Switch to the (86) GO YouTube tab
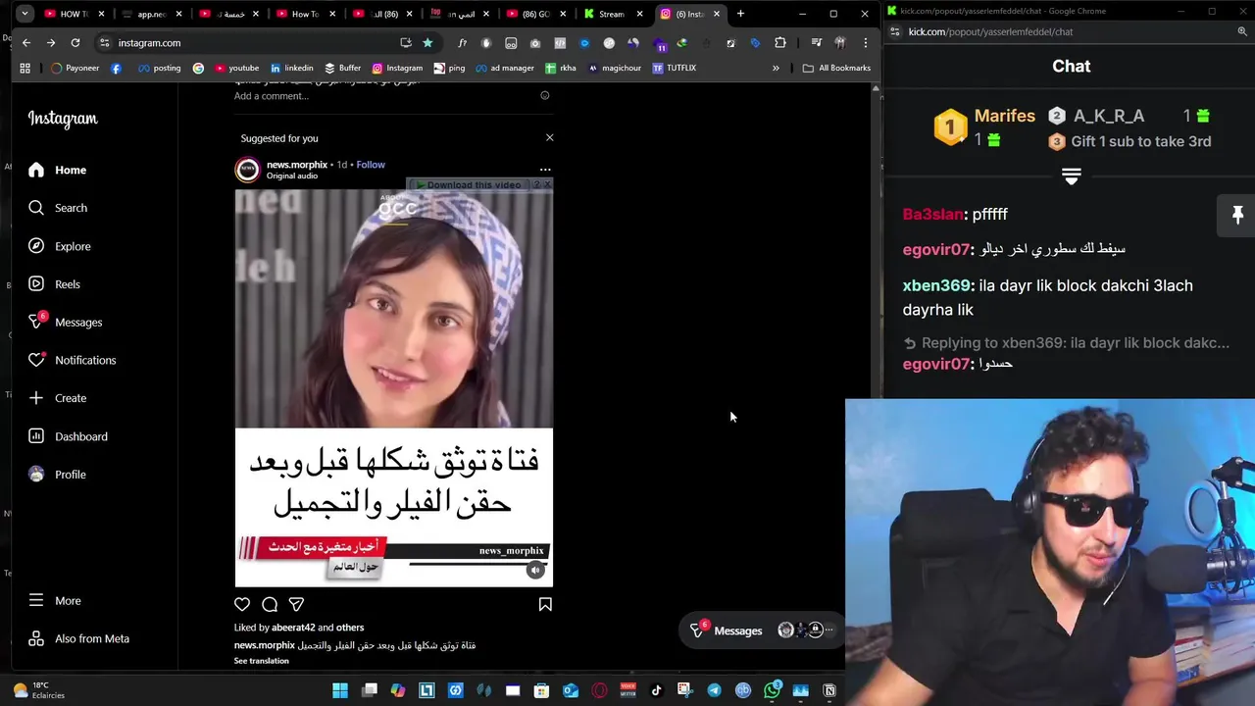The width and height of the screenshot is (1255, 706). 535,14
